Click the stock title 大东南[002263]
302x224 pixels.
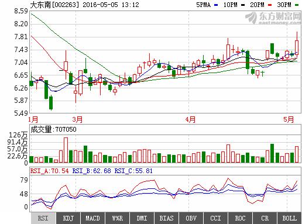[x=54, y=5]
